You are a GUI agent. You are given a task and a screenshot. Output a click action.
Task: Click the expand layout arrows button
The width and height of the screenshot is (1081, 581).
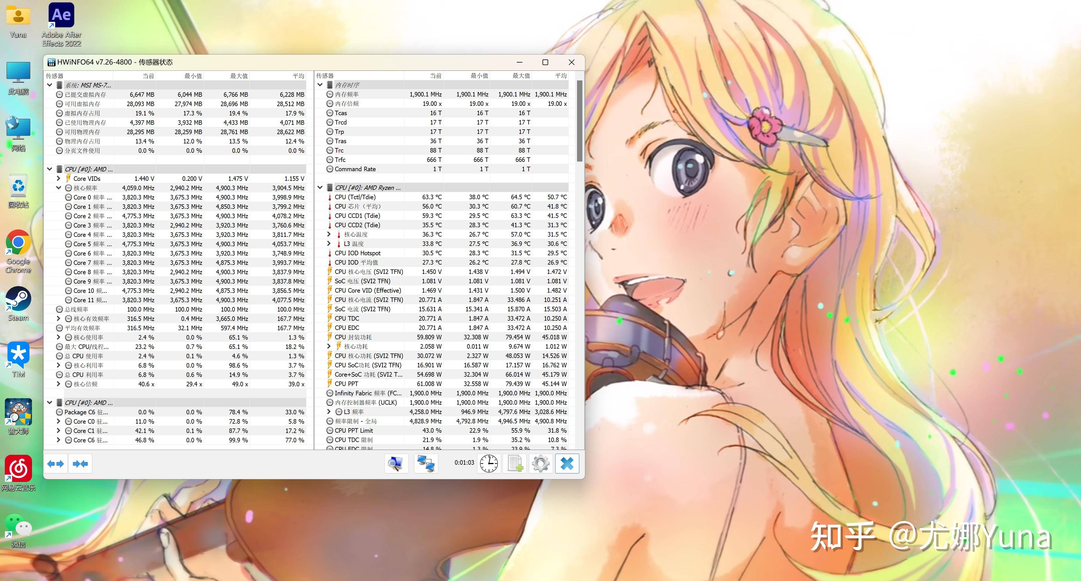pyautogui.click(x=55, y=464)
